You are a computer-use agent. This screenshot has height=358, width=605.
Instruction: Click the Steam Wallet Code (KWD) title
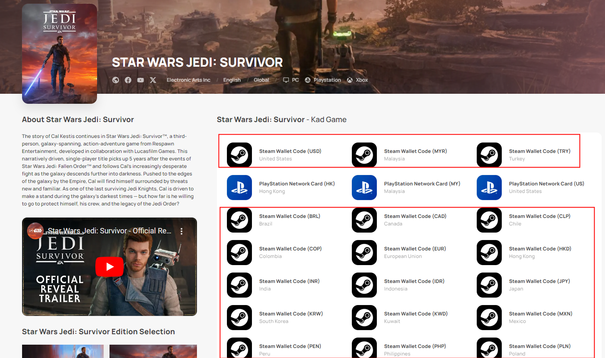[x=416, y=314]
